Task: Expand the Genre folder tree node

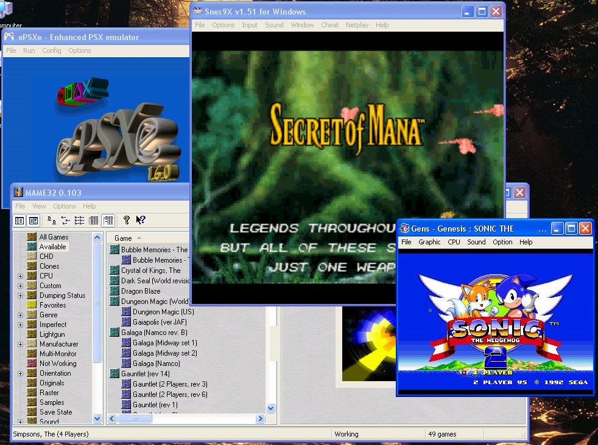Action: 20,315
